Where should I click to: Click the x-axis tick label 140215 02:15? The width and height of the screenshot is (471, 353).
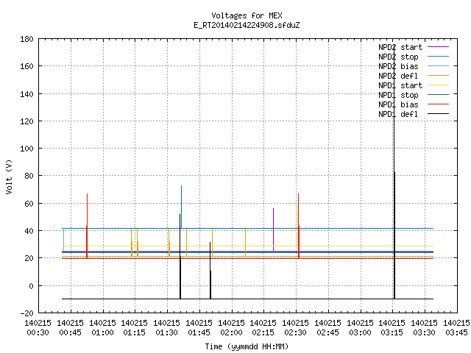point(263,328)
